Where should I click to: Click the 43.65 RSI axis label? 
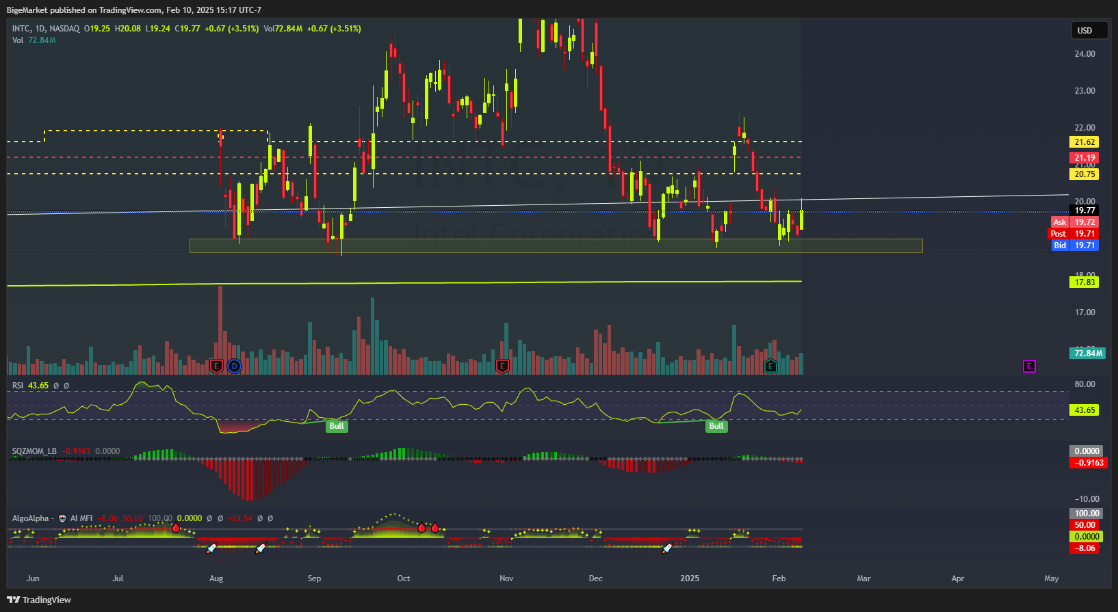(x=1084, y=410)
